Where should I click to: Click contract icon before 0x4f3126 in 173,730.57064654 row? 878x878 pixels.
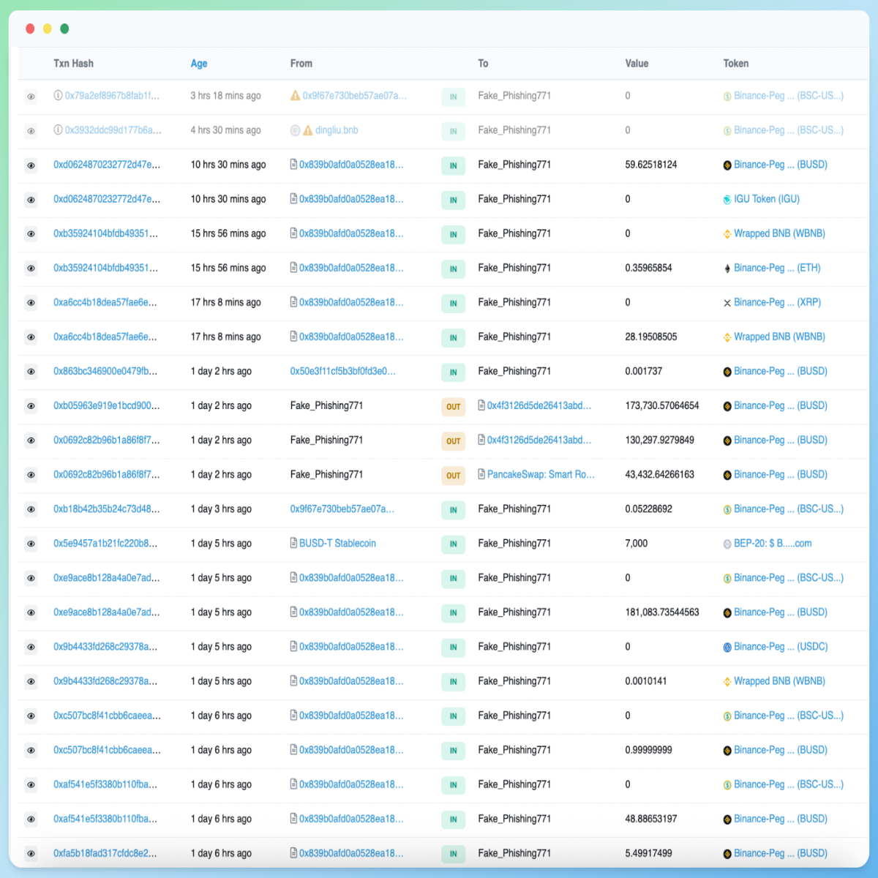click(481, 405)
